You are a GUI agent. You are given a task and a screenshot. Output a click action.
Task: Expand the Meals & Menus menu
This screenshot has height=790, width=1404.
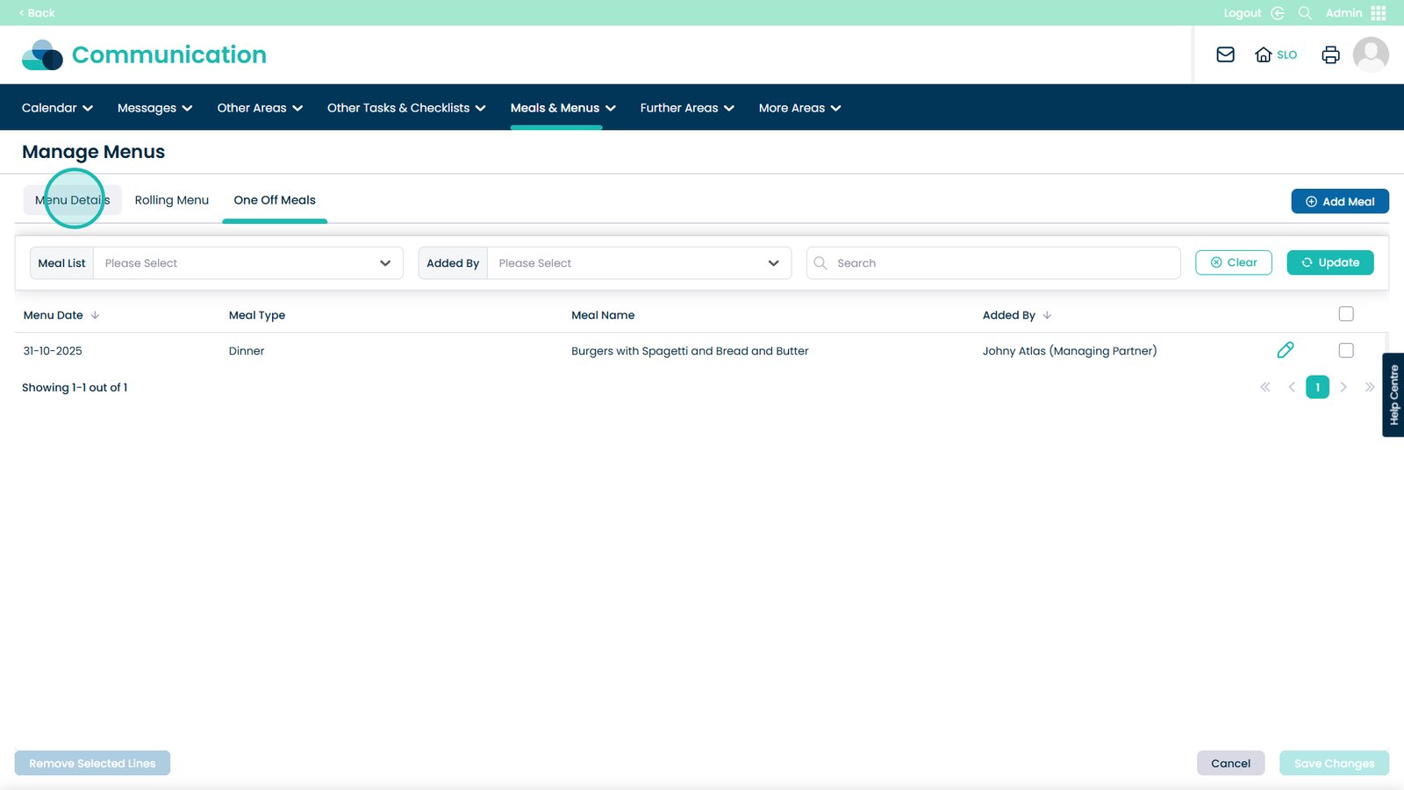[562, 108]
